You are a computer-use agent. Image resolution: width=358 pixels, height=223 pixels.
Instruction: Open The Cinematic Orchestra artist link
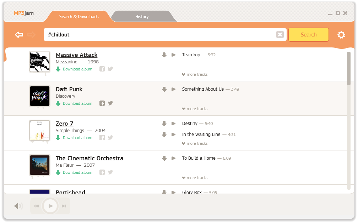(89, 158)
